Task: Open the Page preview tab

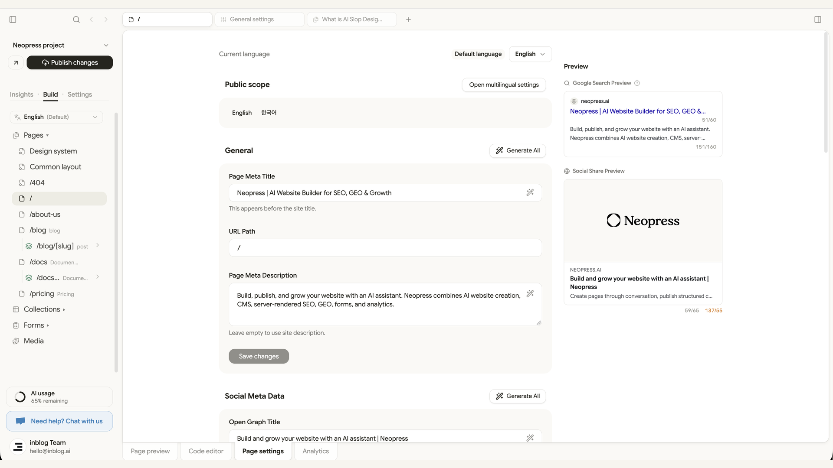Action: [x=150, y=451]
